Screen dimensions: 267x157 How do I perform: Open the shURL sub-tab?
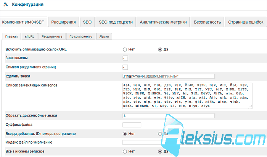(30, 36)
